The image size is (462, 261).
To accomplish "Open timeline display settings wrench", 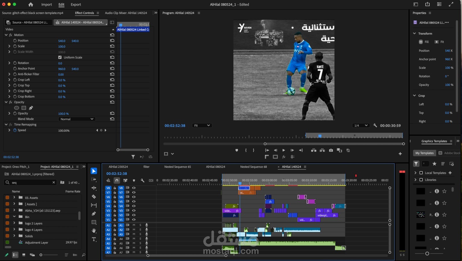I will point(142,180).
